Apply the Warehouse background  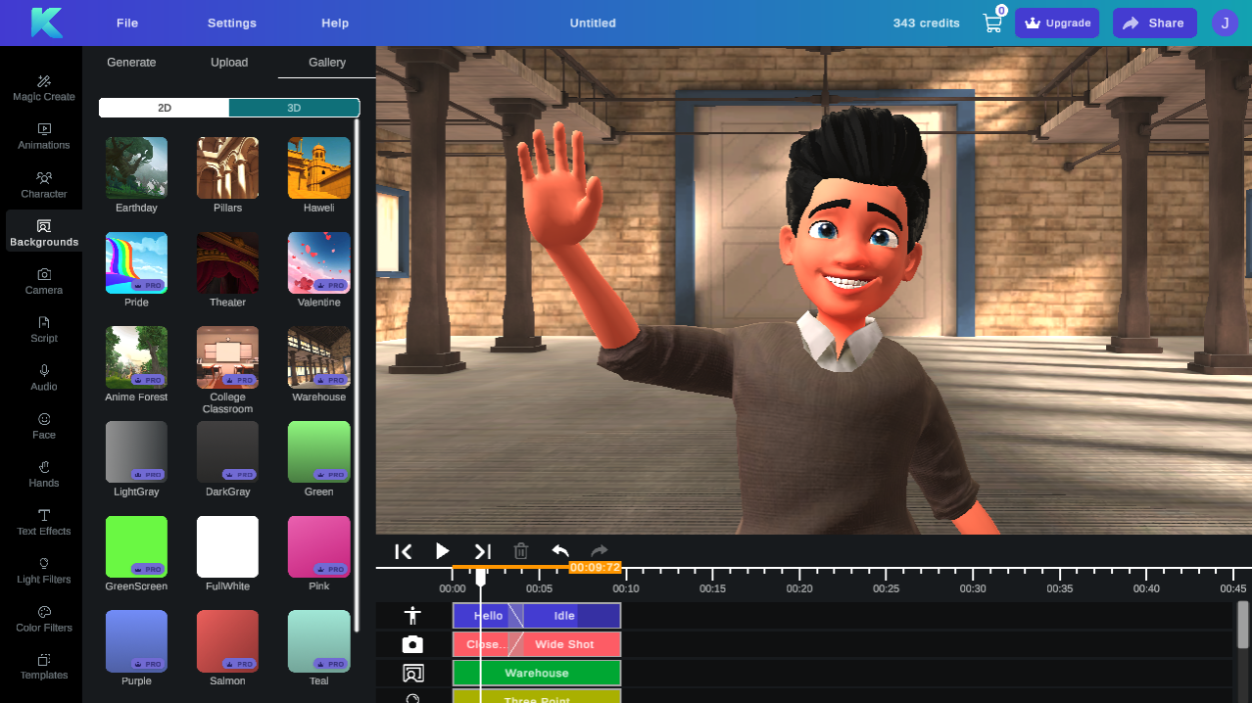318,356
